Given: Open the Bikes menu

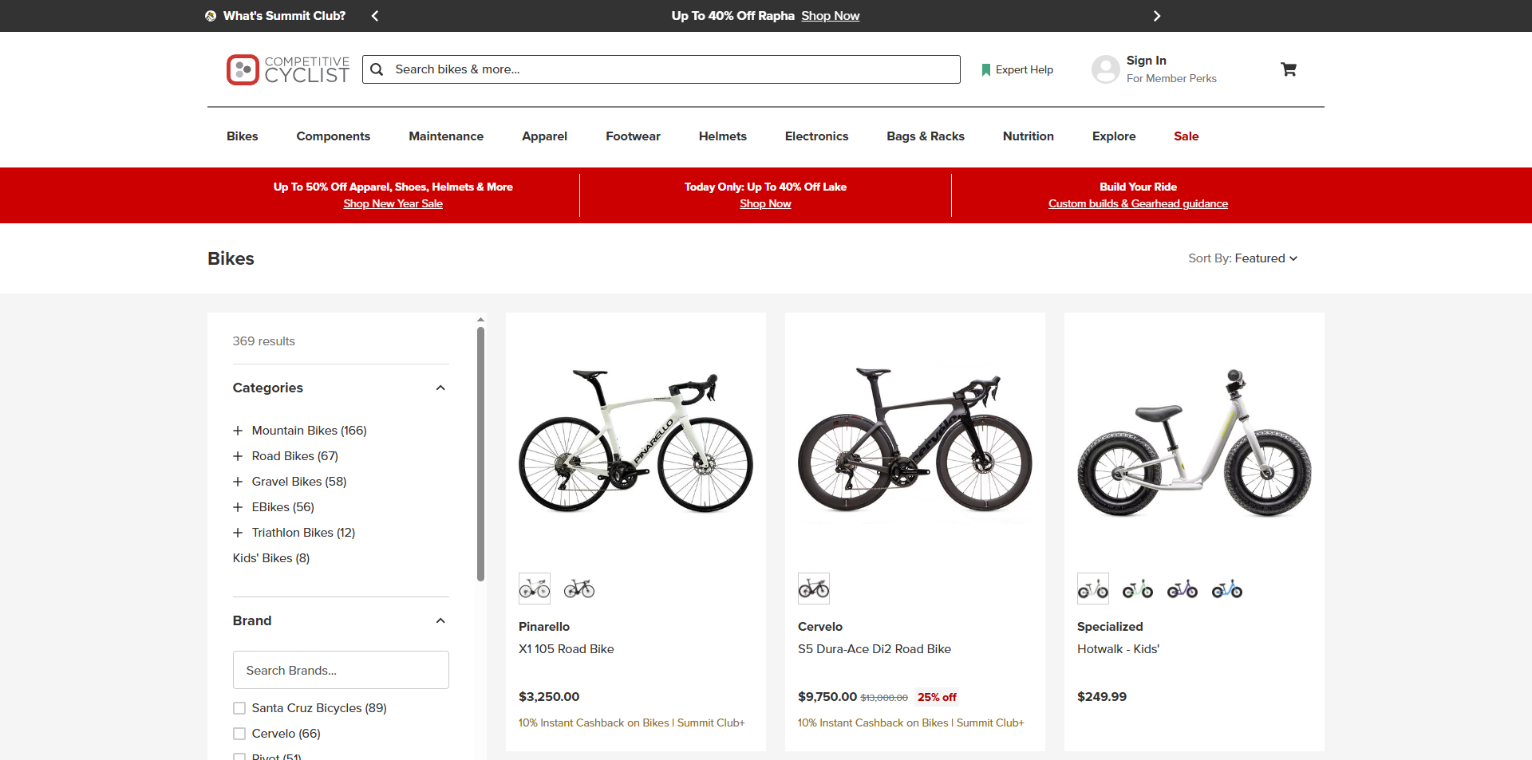Looking at the screenshot, I should 242,136.
